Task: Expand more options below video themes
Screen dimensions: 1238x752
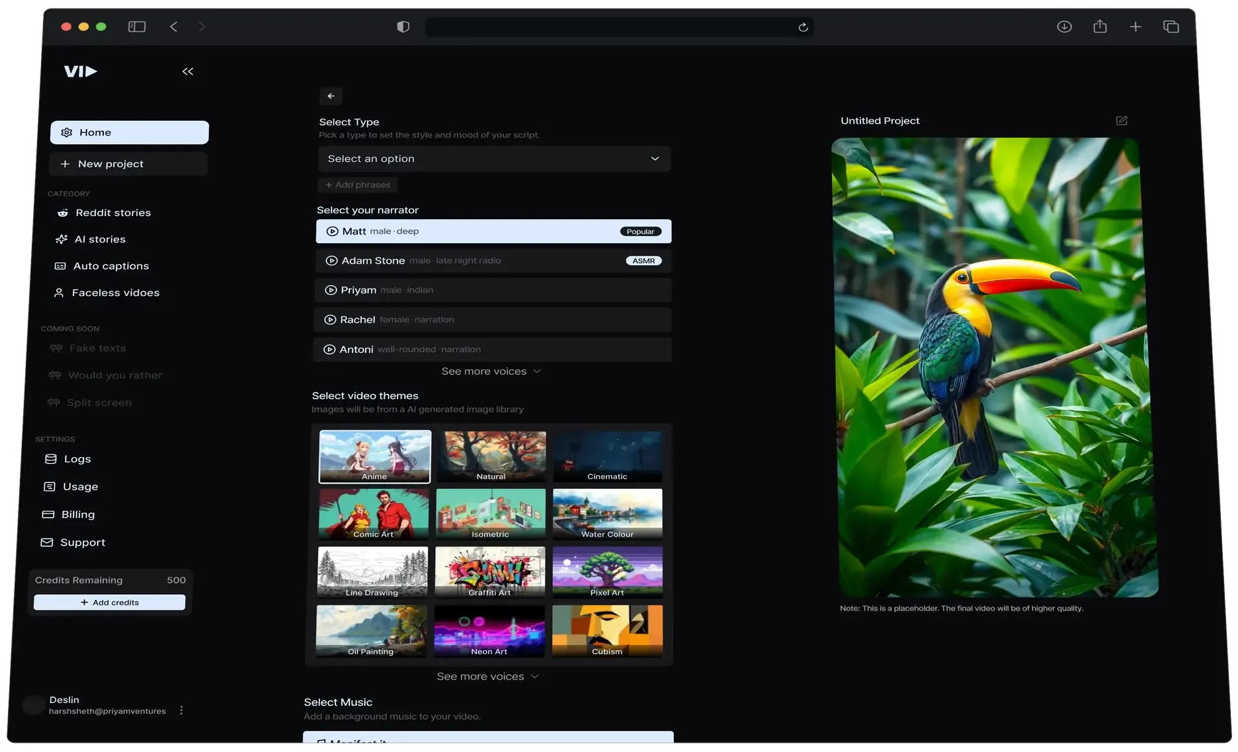Action: pyautogui.click(x=487, y=677)
